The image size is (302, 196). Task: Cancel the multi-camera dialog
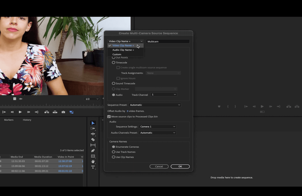click(159, 167)
